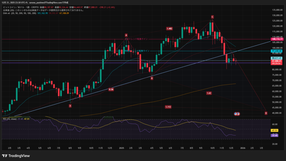Select the XABCD pattern point B marker

point(152,79)
